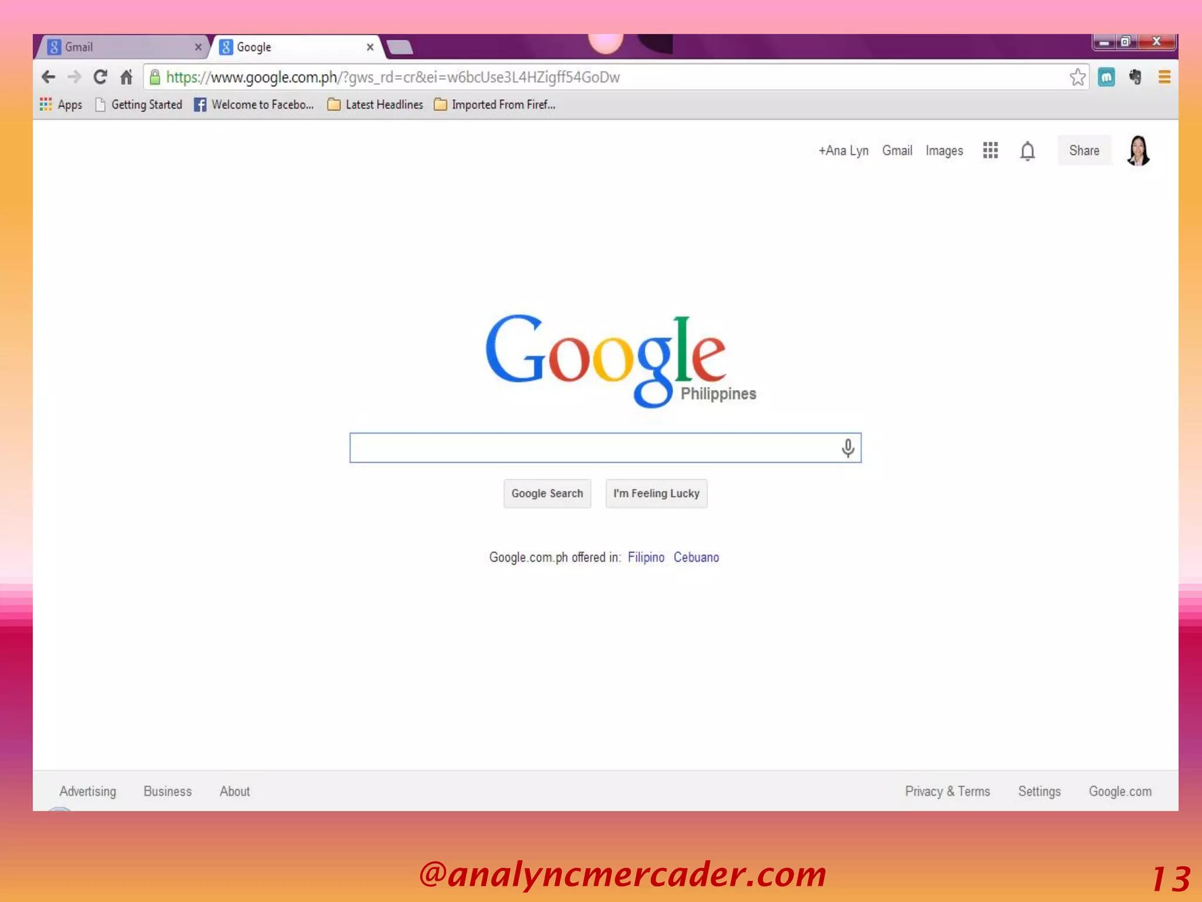The height and width of the screenshot is (902, 1202).
Task: Expand the Imported From Firefox folder
Action: pyautogui.click(x=495, y=105)
